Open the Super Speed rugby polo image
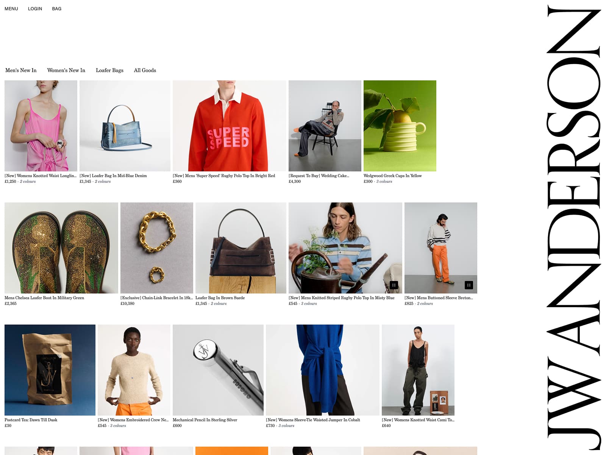 coord(230,126)
